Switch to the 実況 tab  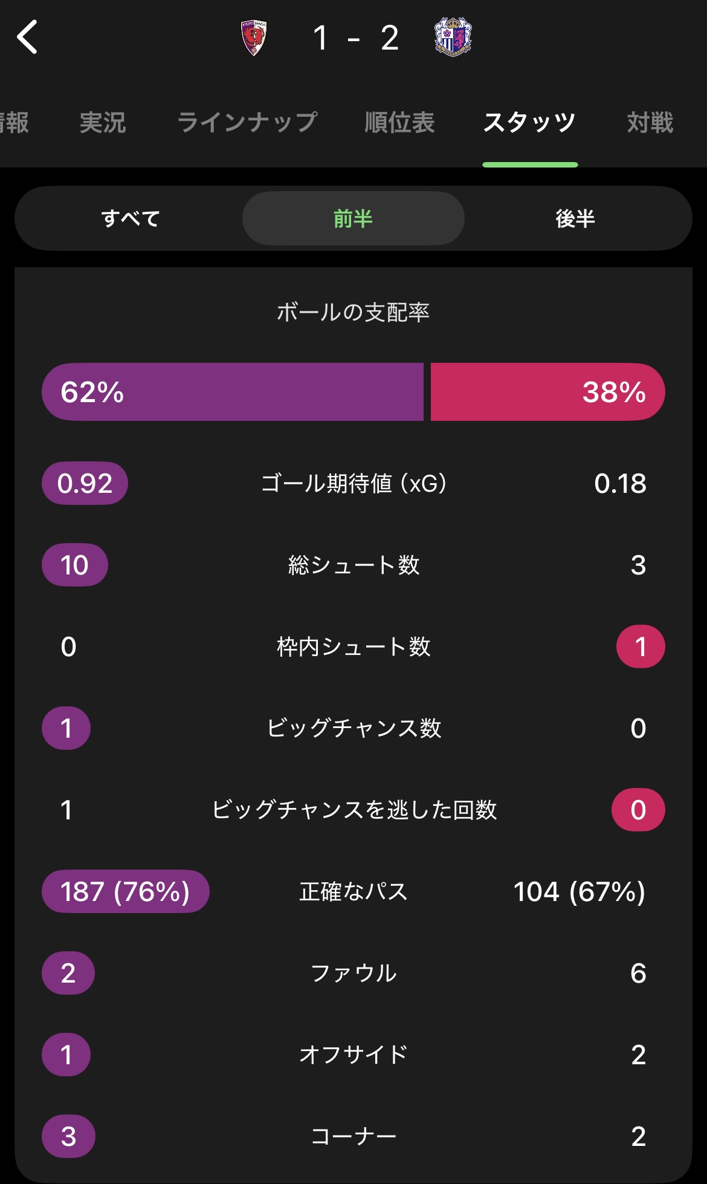pos(103,123)
